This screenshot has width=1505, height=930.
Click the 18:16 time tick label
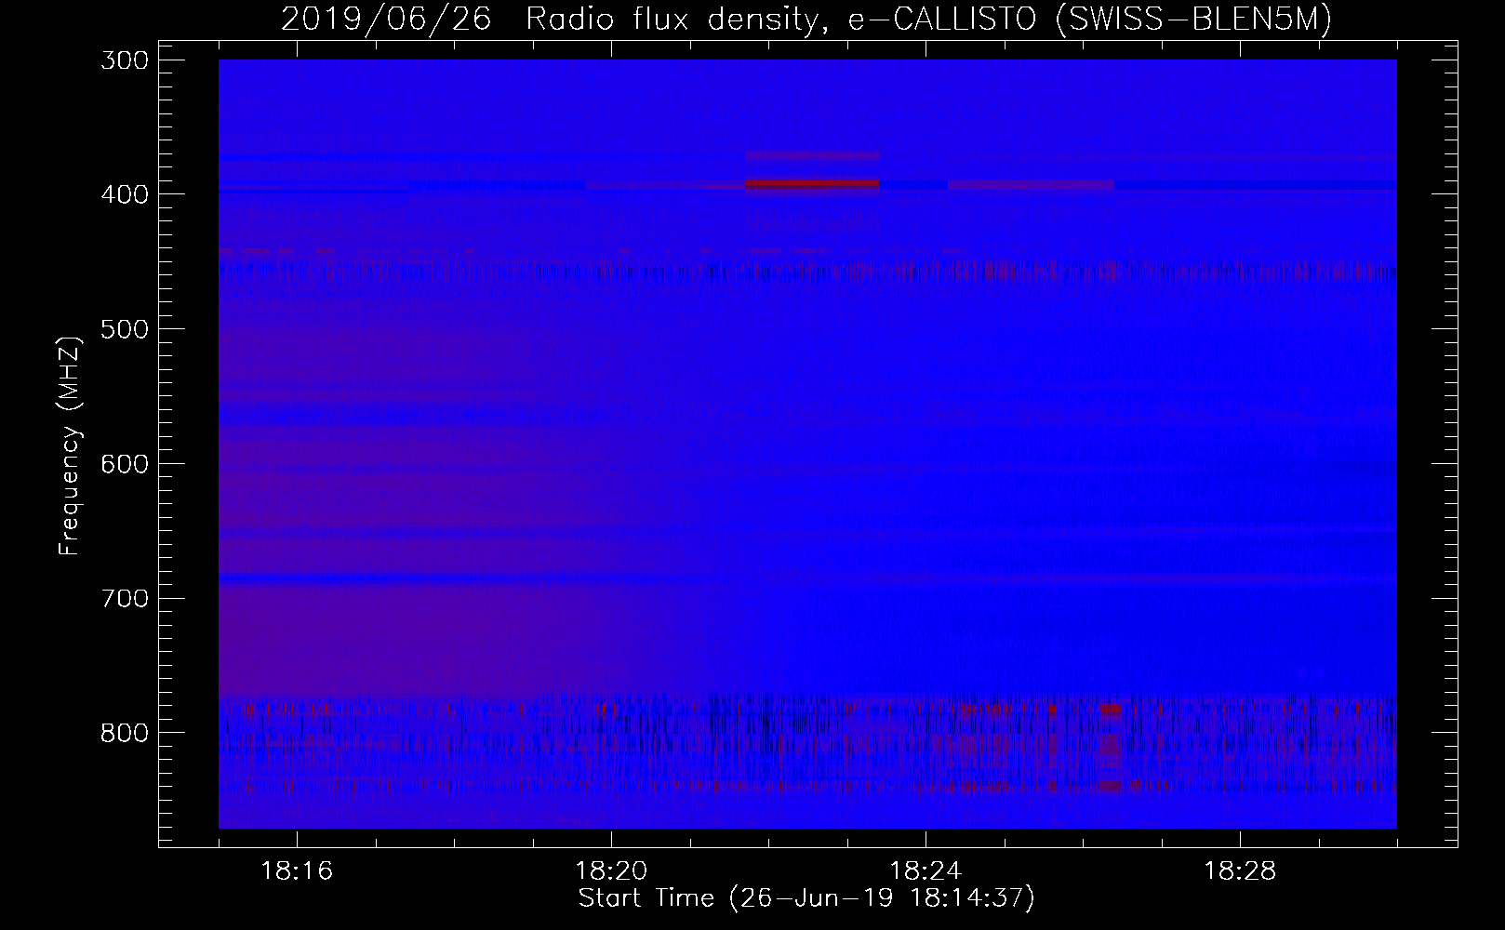pyautogui.click(x=297, y=871)
